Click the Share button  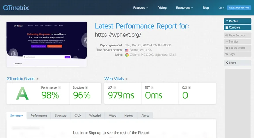[x=238, y=63]
